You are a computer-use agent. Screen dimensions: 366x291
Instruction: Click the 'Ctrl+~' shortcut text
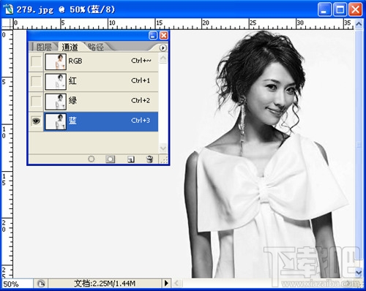click(x=141, y=61)
